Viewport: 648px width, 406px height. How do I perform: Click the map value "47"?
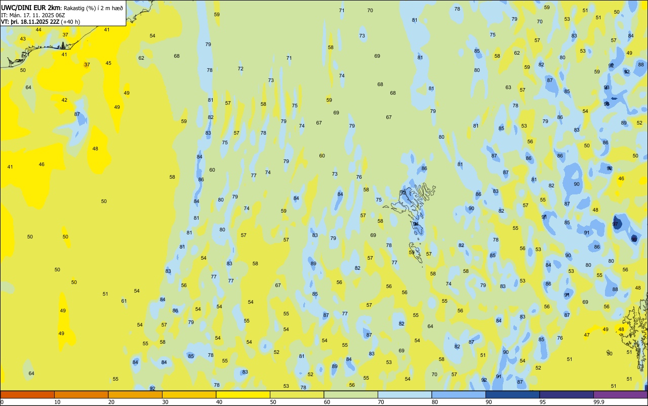tap(587, 335)
